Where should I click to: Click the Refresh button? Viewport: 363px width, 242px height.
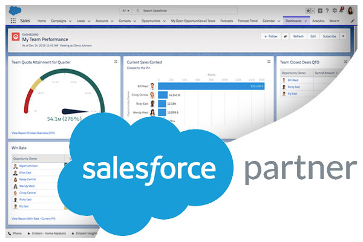tap(298, 36)
